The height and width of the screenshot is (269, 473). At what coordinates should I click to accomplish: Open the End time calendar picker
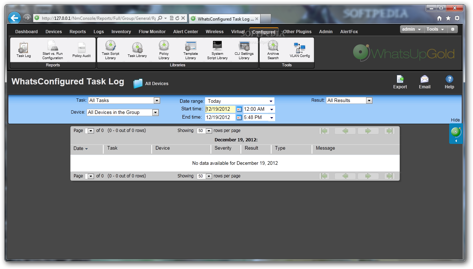click(239, 118)
